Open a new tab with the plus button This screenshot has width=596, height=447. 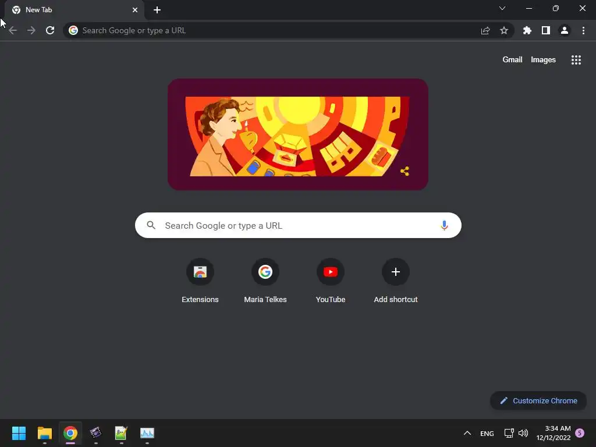click(157, 10)
